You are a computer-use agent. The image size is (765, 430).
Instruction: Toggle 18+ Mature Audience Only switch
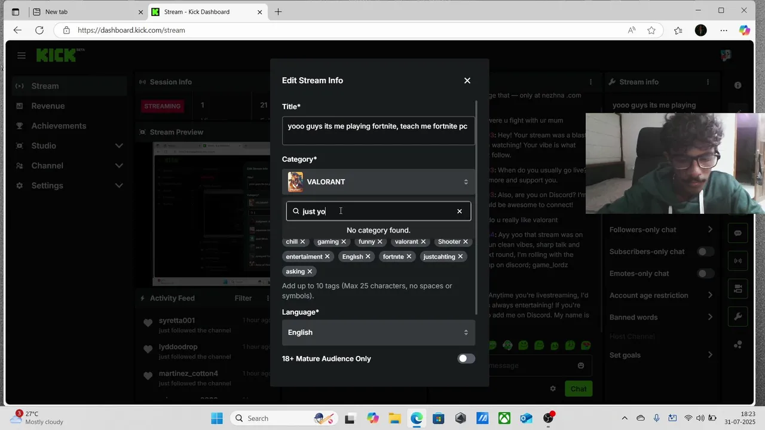pos(466,359)
